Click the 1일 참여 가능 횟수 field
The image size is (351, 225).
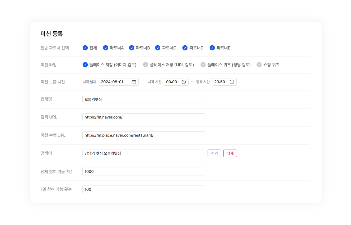tap(144, 189)
